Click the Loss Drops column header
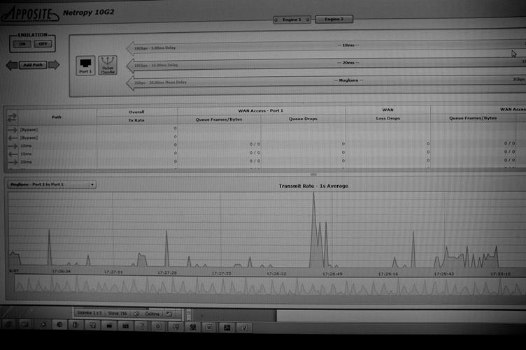This screenshot has width=526, height=350. [x=388, y=118]
